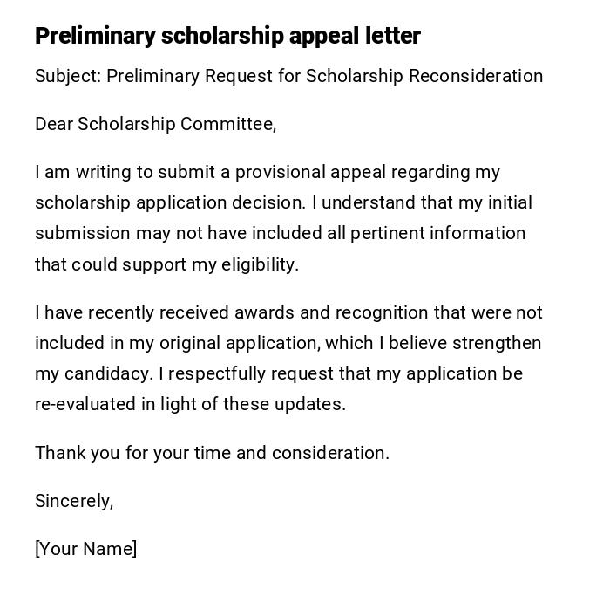Click the 'Sincerely,' closing
Viewport: 610px width, 603px height.
74,501
